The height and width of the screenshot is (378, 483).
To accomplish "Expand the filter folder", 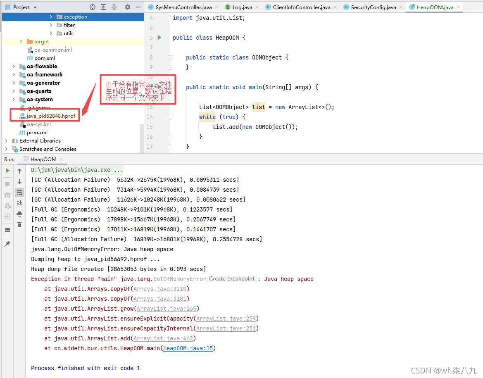I will pyautogui.click(x=51, y=25).
